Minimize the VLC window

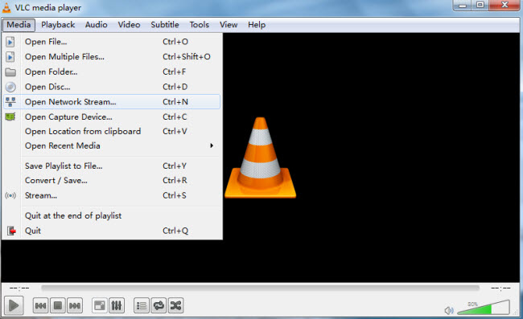[463, 5]
